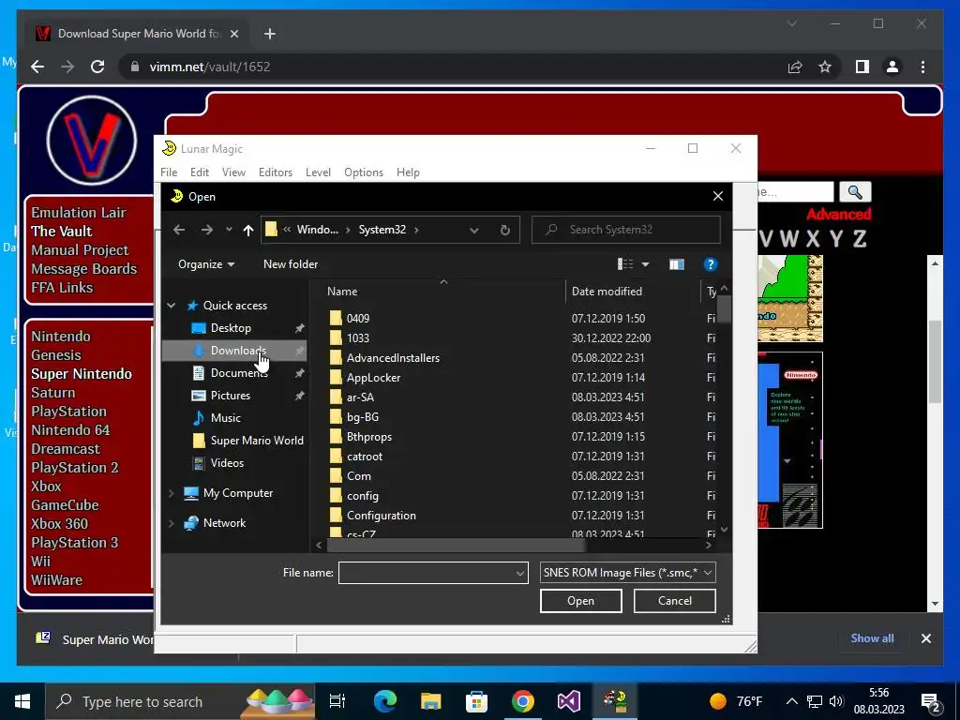Viewport: 960px width, 720px height.
Task: Select Downloads in Quick access
Action: [237, 351]
